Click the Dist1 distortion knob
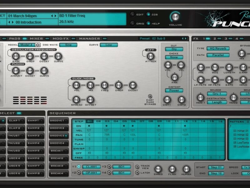The width and height of the screenshot is (250, 188). 167,100
